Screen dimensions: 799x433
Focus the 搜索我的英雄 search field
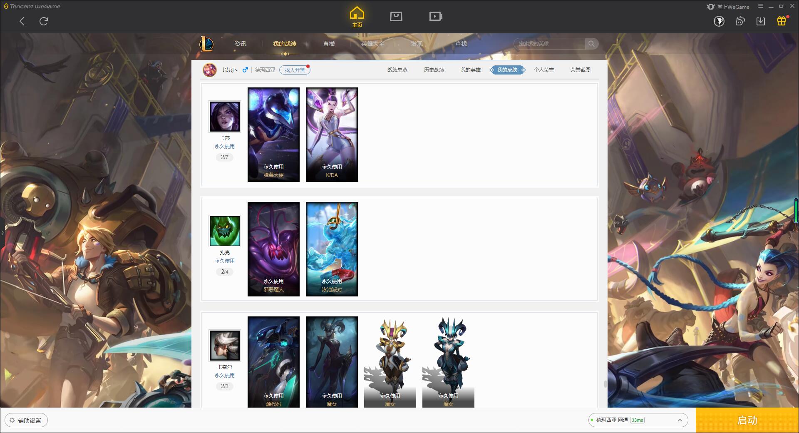(550, 44)
